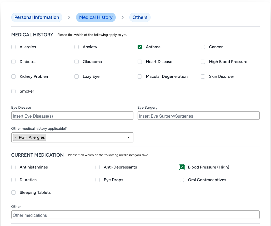Tick the Macular Degeneration checkbox

(140, 76)
